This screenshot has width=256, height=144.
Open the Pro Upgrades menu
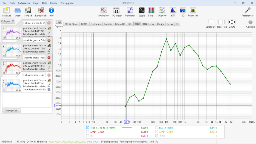click(67, 3)
